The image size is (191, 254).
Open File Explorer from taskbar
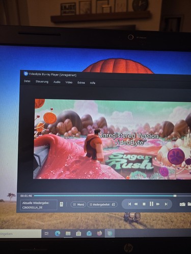68,234
